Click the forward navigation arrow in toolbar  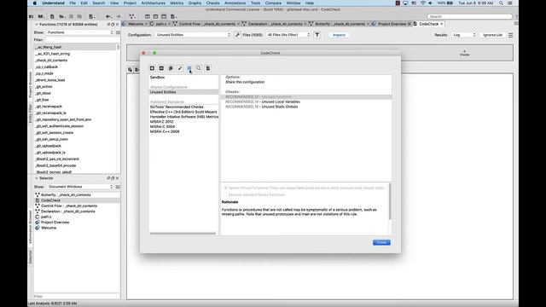118,16
